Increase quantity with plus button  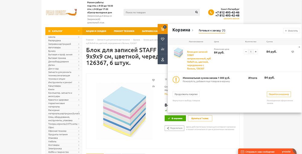256,52
